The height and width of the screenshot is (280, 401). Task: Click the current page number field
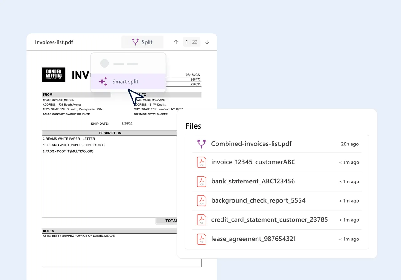(187, 42)
